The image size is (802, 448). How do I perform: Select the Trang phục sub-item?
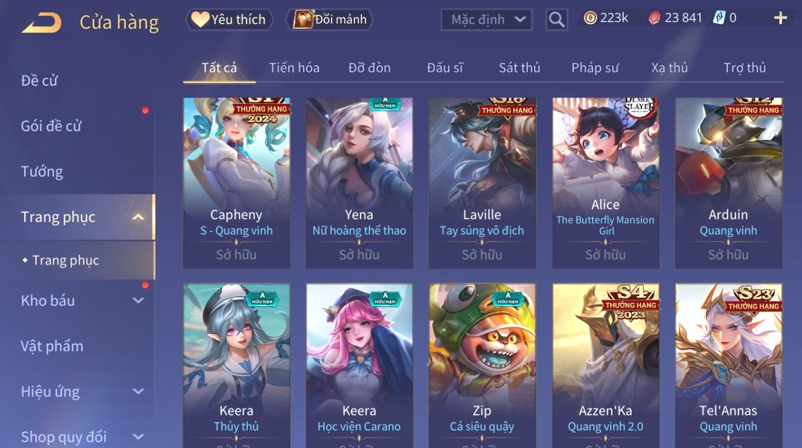click(x=66, y=260)
